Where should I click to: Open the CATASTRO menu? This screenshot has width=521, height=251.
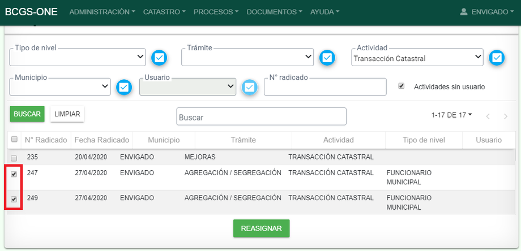point(164,12)
